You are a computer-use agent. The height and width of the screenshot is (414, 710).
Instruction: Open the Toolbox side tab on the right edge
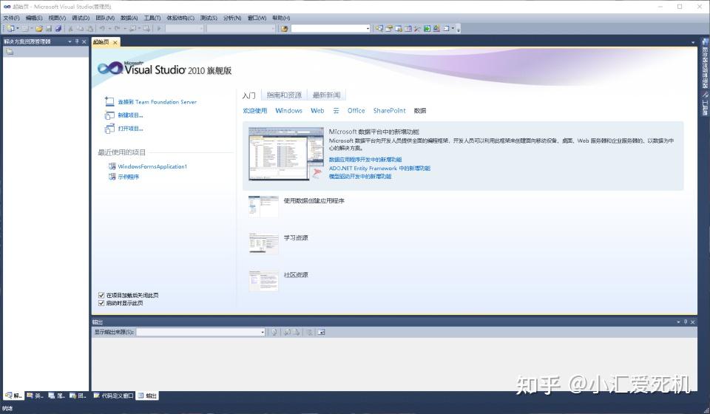[705, 104]
